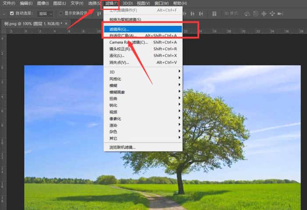Open the 窗口(W) menu
Image resolution: width=307 pixels, height=210 pixels.
pyautogui.click(x=161, y=4)
